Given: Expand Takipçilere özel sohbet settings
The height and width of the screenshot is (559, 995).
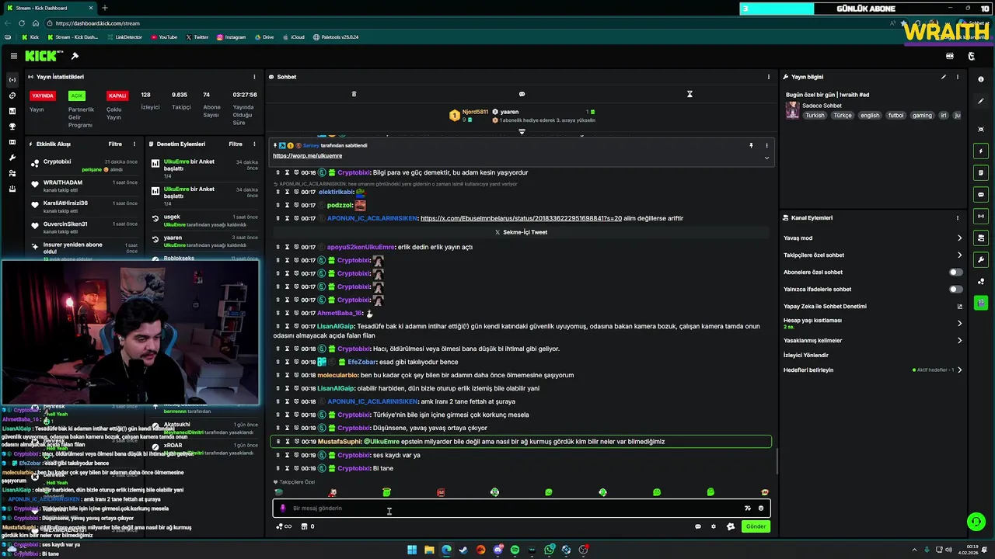Looking at the screenshot, I should click(x=959, y=255).
